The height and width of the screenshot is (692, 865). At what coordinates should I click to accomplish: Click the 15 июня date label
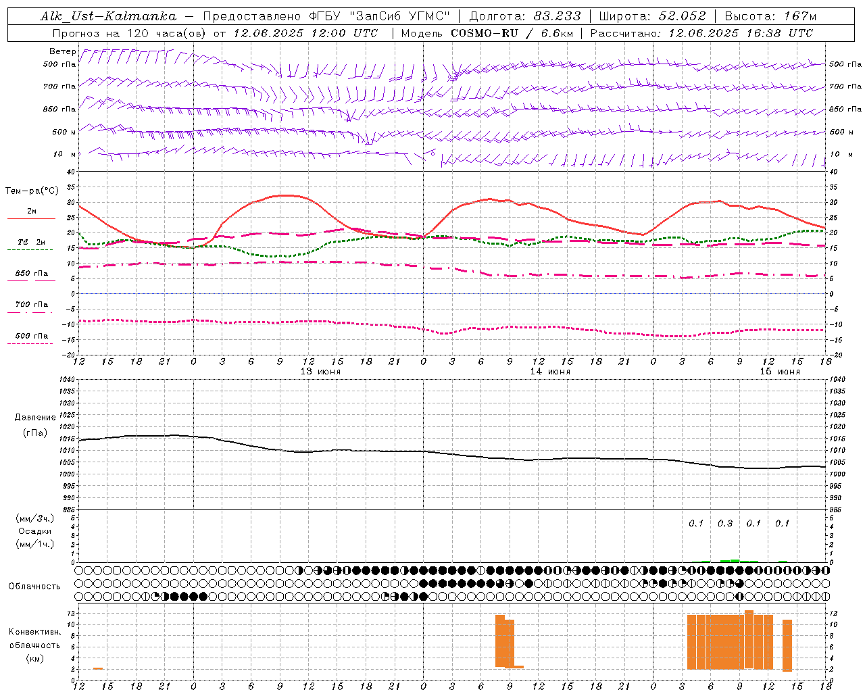(780, 372)
